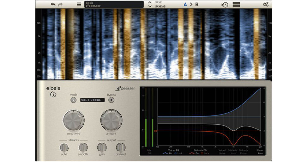Redo the last undone change

point(60,4)
